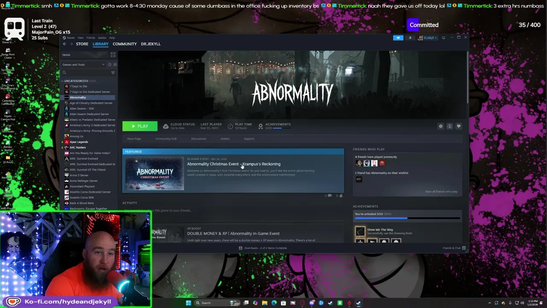Select Arma 3 Server
Image resolution: width=547 pixels, height=308 pixels.
tap(79, 175)
